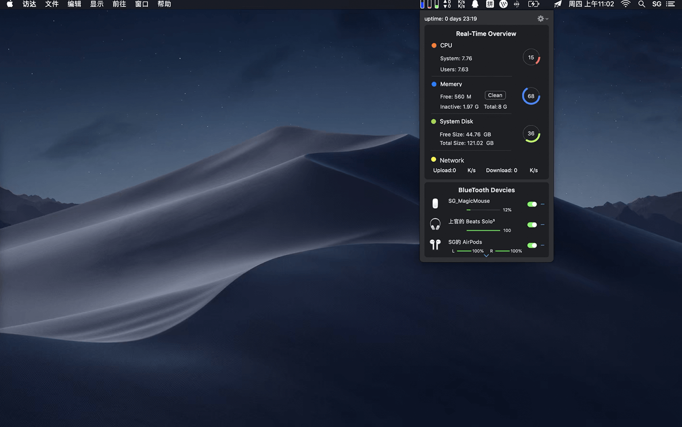This screenshot has width=682, height=427.
Task: Click the paper plane menu bar icon
Action: [x=558, y=4]
